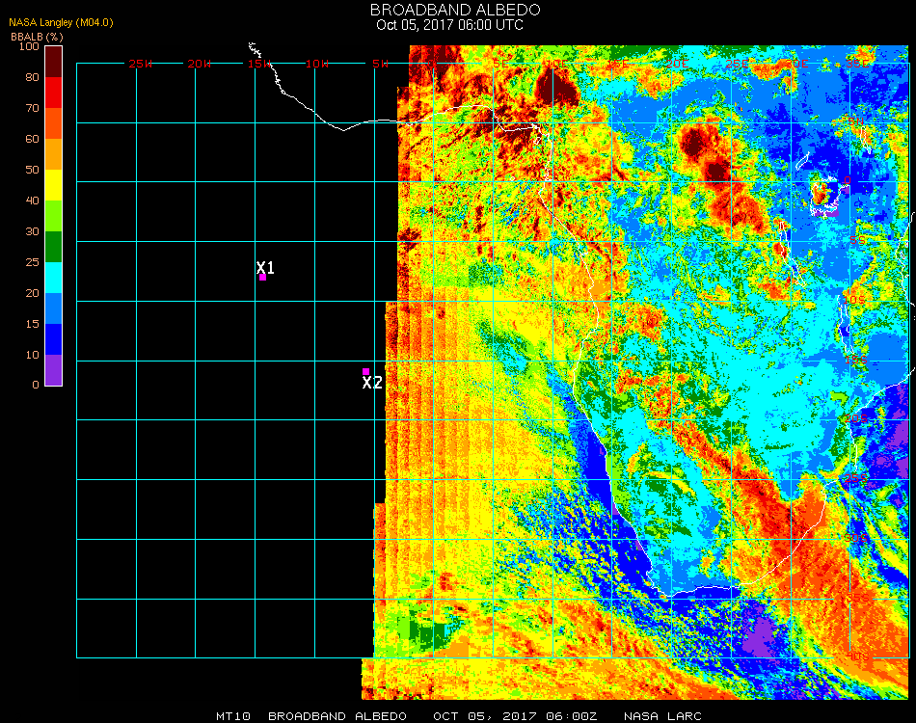Viewport: 916px width, 723px height.
Task: Click the 10W longitude label
Action: click(317, 64)
